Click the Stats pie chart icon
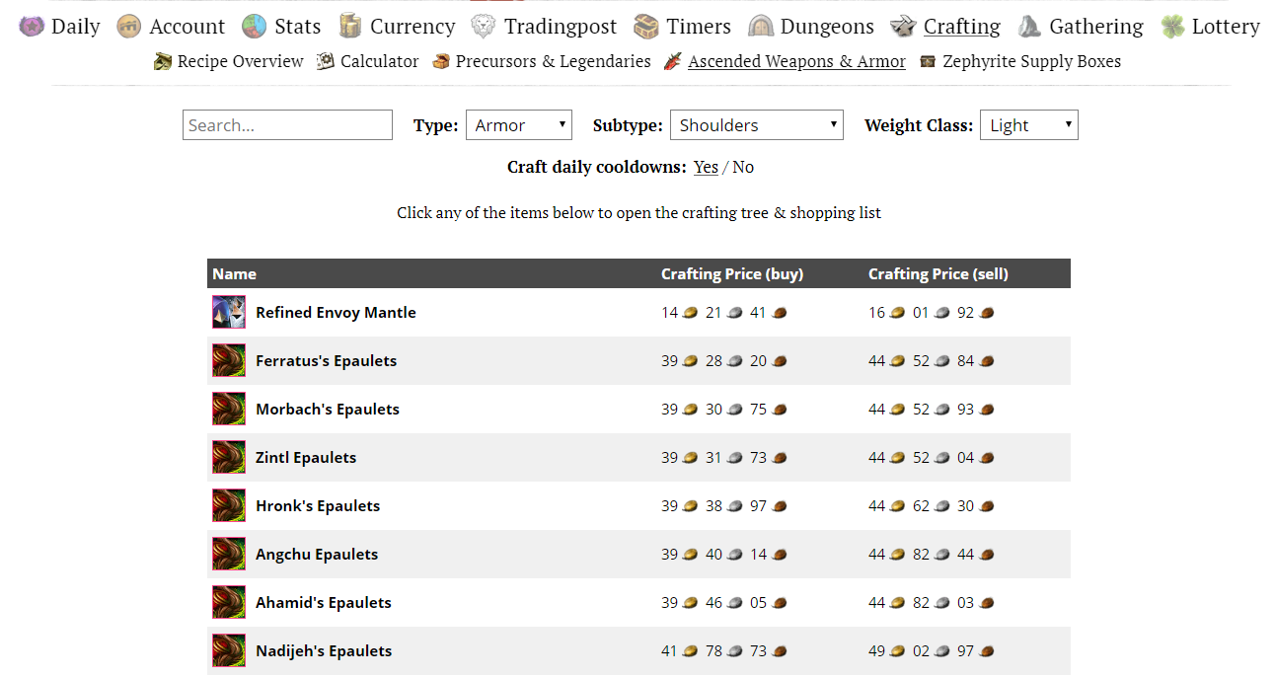Image resolution: width=1275 pixels, height=678 pixels. coord(255,27)
